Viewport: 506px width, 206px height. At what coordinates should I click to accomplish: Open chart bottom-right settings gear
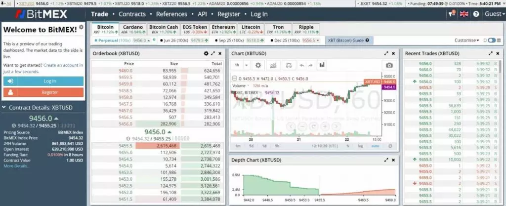pyautogui.click(x=390, y=146)
